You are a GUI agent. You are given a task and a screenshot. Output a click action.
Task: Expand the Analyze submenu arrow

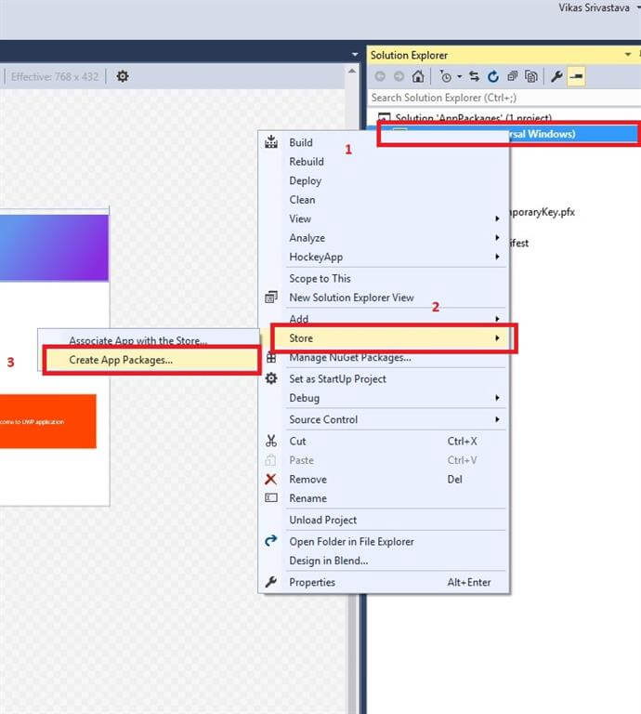[497, 238]
